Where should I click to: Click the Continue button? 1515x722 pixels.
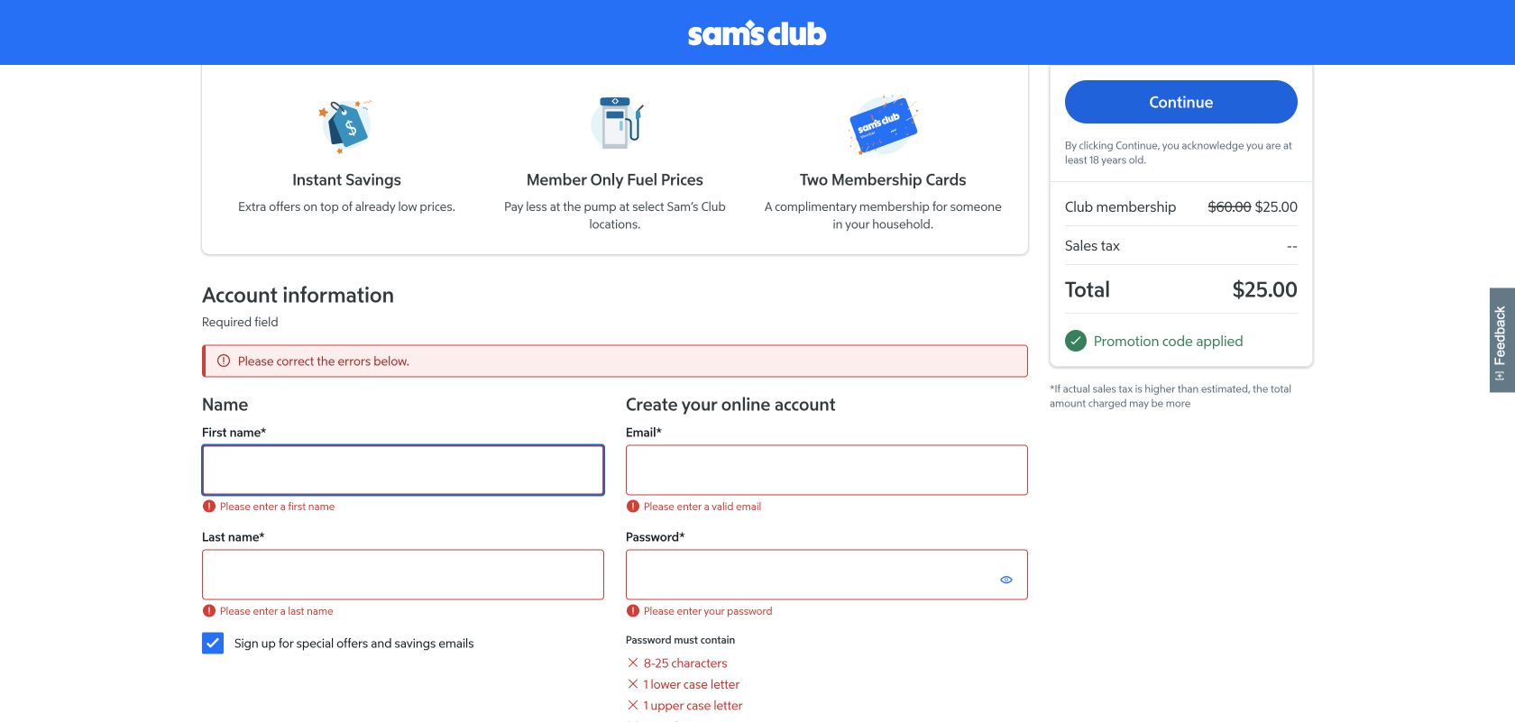click(1180, 102)
